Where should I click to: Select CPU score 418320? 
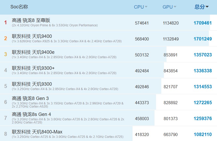[x=142, y=134]
